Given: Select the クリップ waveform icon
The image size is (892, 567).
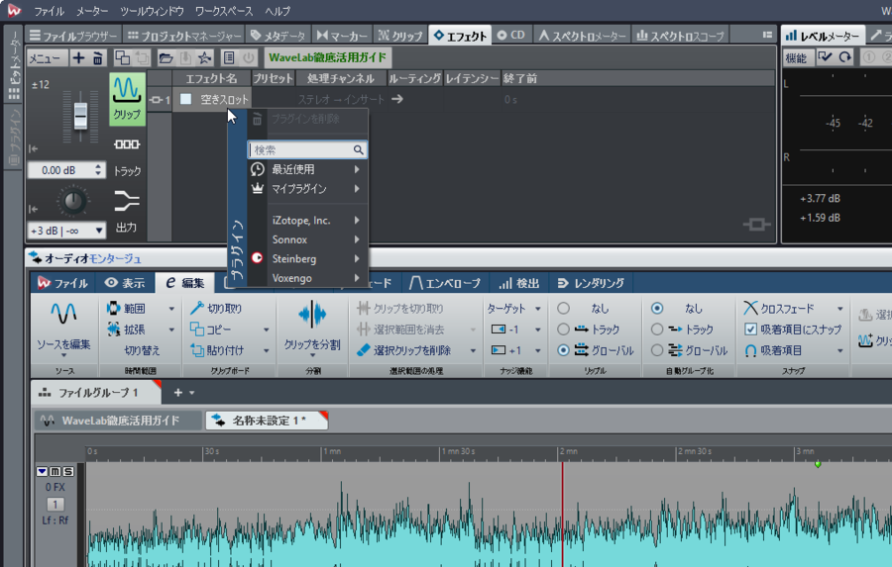Looking at the screenshot, I should (x=127, y=99).
